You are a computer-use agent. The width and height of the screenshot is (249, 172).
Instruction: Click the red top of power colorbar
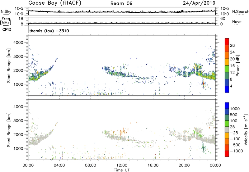point(227,42)
